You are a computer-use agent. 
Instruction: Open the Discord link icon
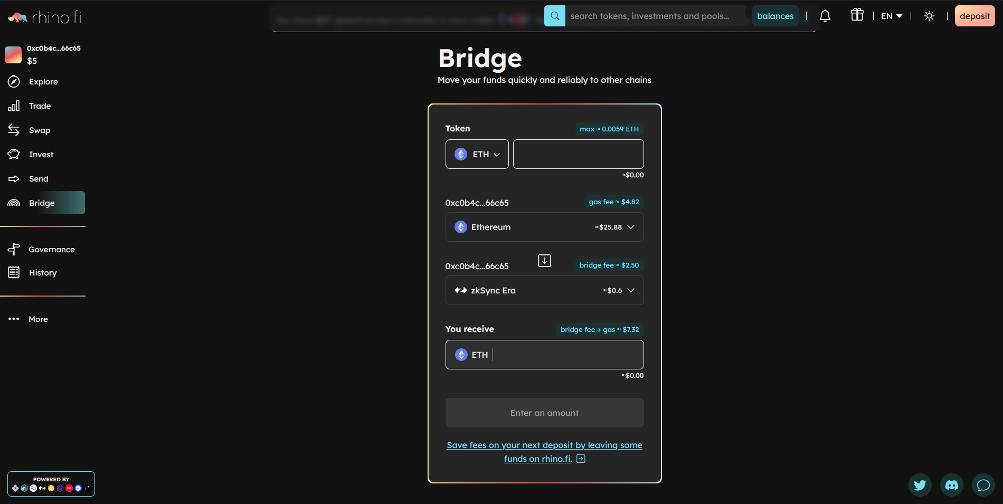click(951, 484)
